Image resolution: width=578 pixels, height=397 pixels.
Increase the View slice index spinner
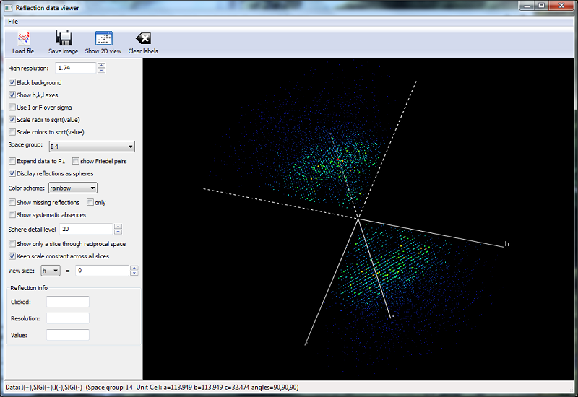(x=134, y=268)
